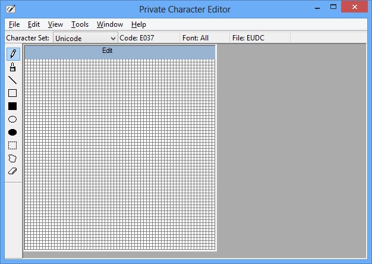Viewport: 372px width, 264px height.
Task: Click the Edit window title bar
Action: point(120,52)
